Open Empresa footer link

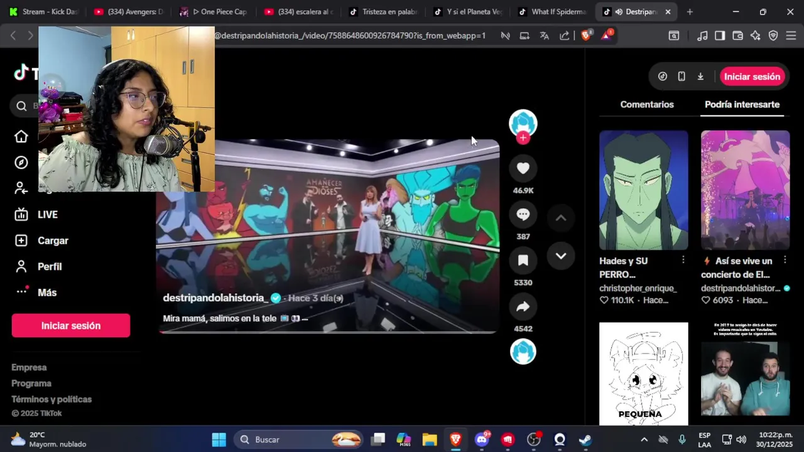tap(29, 367)
